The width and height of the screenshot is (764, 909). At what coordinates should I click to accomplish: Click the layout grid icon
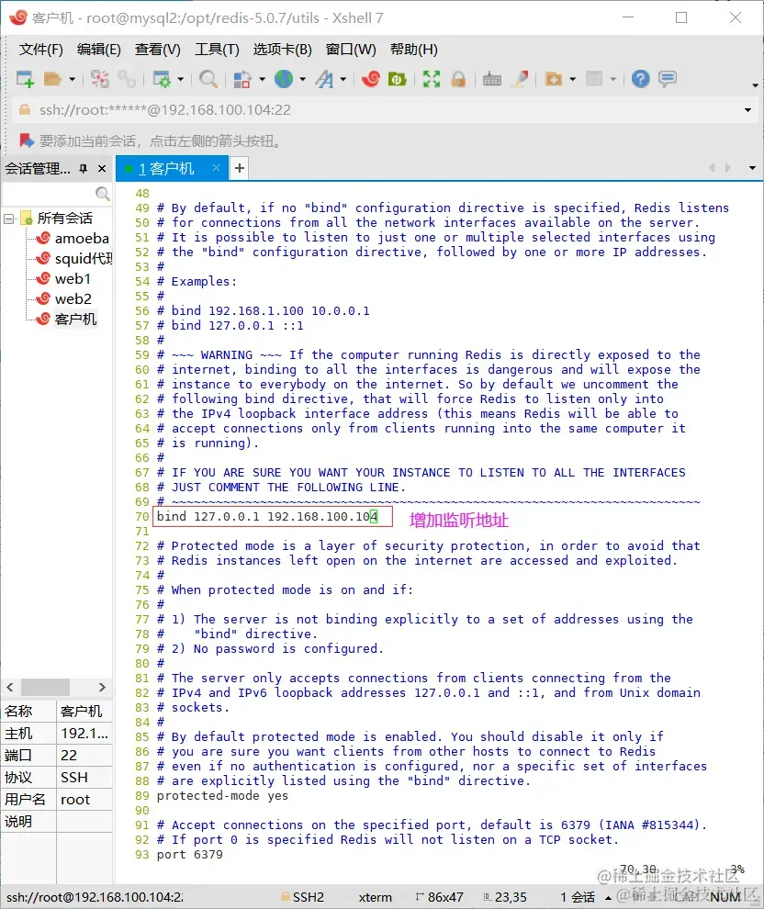pyautogui.click(x=594, y=79)
